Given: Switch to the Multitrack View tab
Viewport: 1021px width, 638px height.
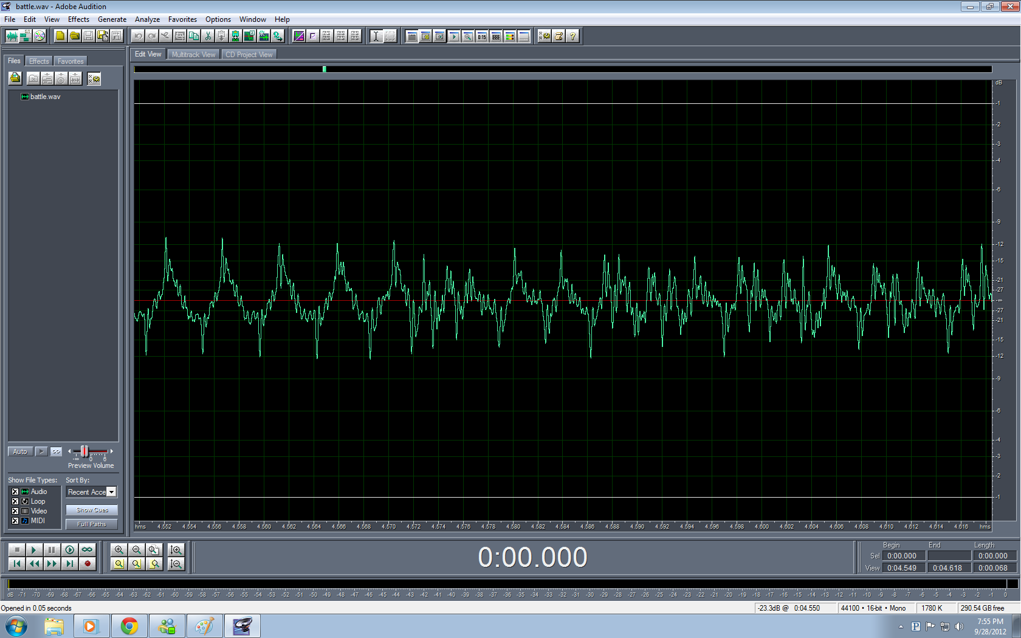Looking at the screenshot, I should (193, 55).
